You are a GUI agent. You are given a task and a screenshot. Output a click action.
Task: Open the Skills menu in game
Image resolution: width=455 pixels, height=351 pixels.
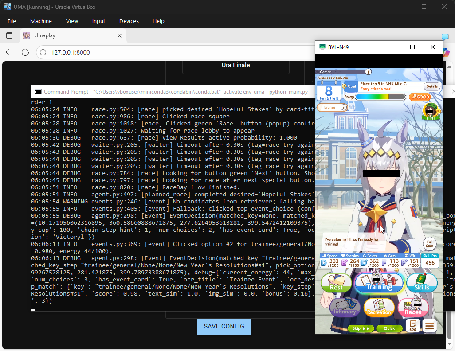click(422, 283)
